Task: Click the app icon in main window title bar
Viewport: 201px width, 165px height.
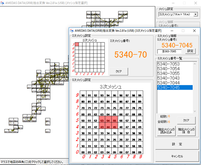Action: (x=2, y=3)
